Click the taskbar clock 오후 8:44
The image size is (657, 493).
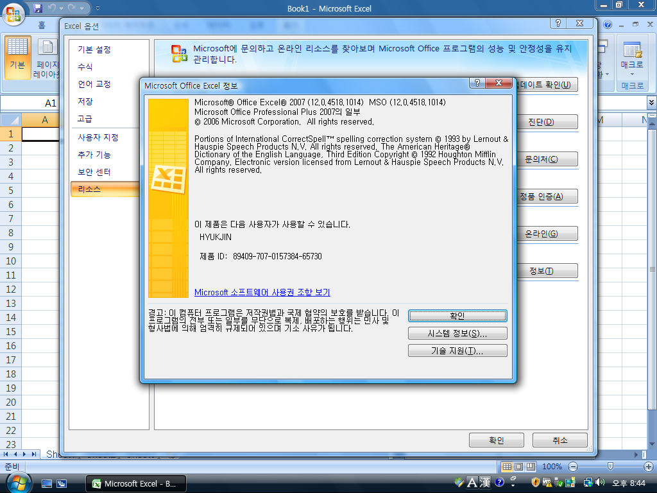click(x=629, y=483)
